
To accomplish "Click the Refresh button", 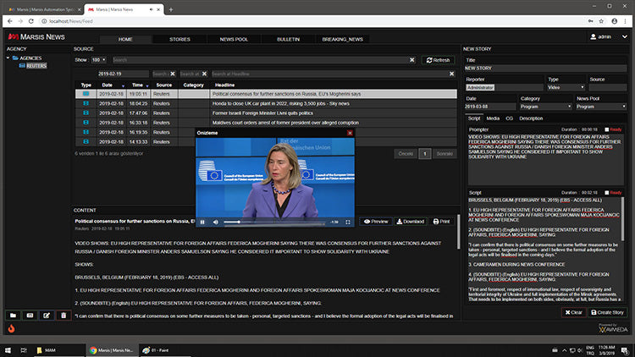I will [439, 60].
